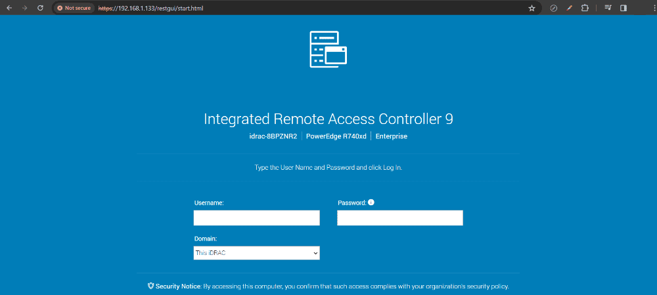
Task: Click the Type the User Name instruction text
Action: click(328, 168)
